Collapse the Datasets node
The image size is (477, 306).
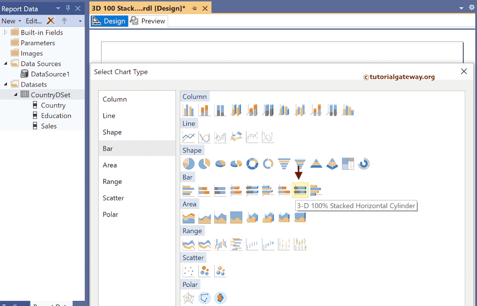click(x=6, y=84)
